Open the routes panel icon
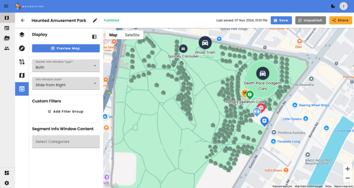The image size is (354, 188). (x=22, y=62)
